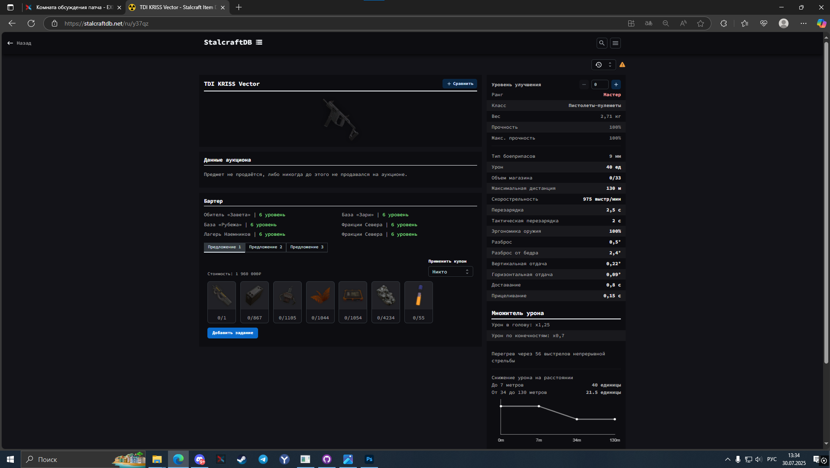The image size is (830, 468).
Task: Decrease upgrade level with minus button
Action: 584,84
